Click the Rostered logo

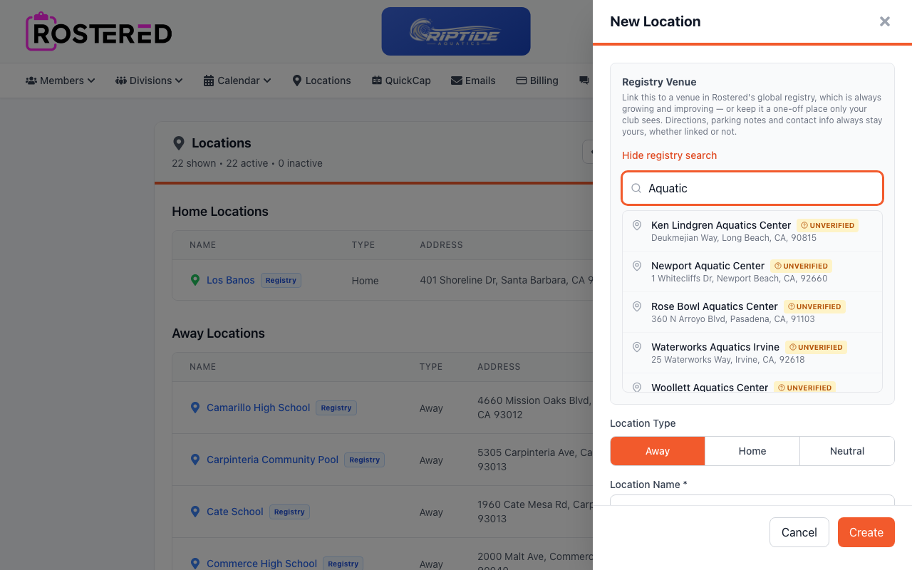tap(99, 31)
